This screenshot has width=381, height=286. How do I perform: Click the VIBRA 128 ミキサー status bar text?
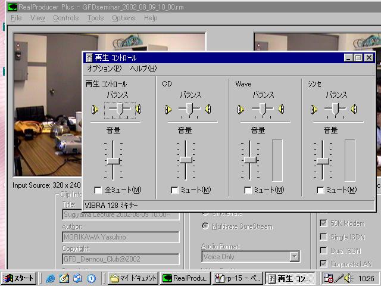pyautogui.click(x=111, y=206)
